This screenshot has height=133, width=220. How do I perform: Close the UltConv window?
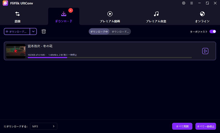click(215, 3)
